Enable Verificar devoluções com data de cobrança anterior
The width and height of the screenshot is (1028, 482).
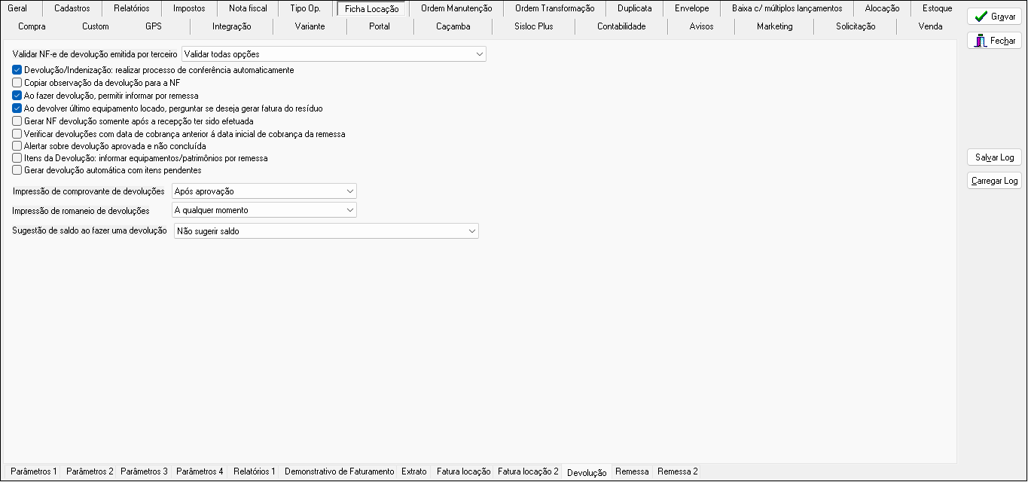(17, 133)
